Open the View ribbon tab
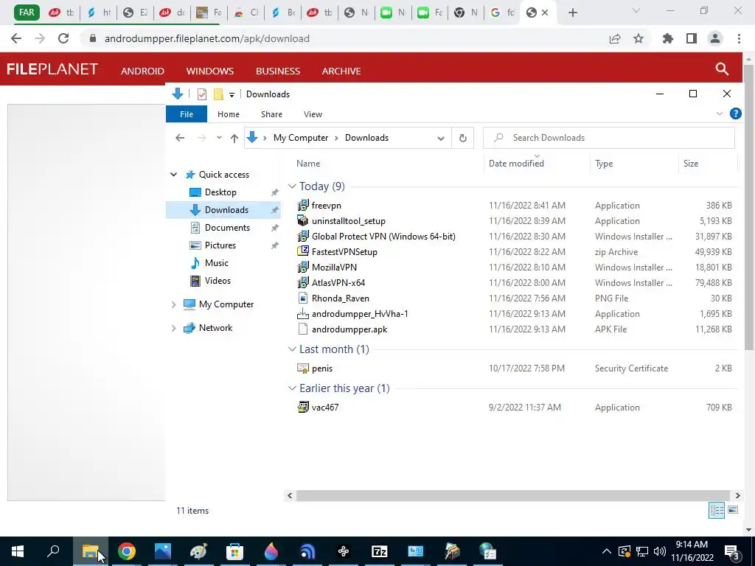 (x=313, y=114)
